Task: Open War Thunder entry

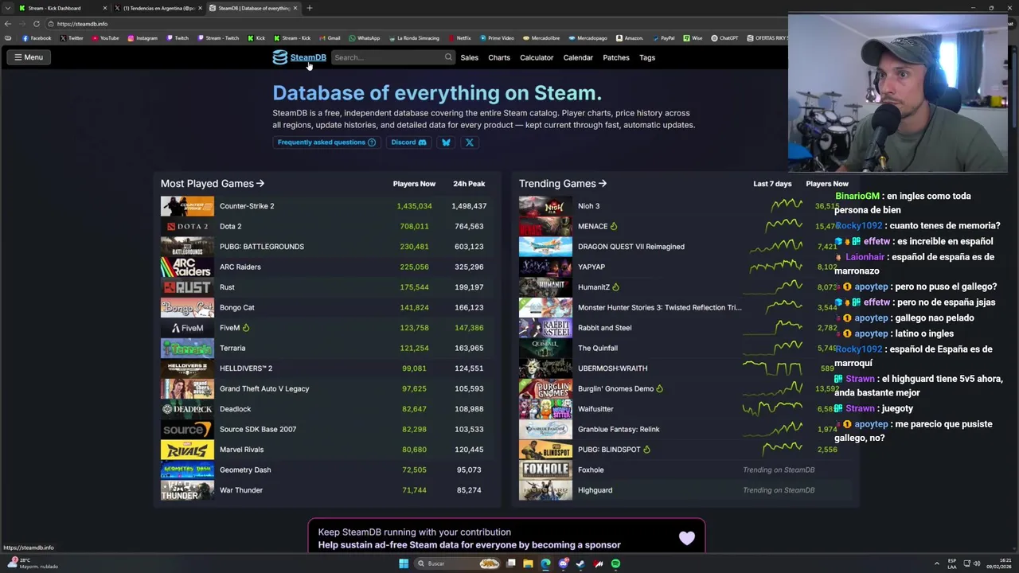Action: click(x=241, y=490)
